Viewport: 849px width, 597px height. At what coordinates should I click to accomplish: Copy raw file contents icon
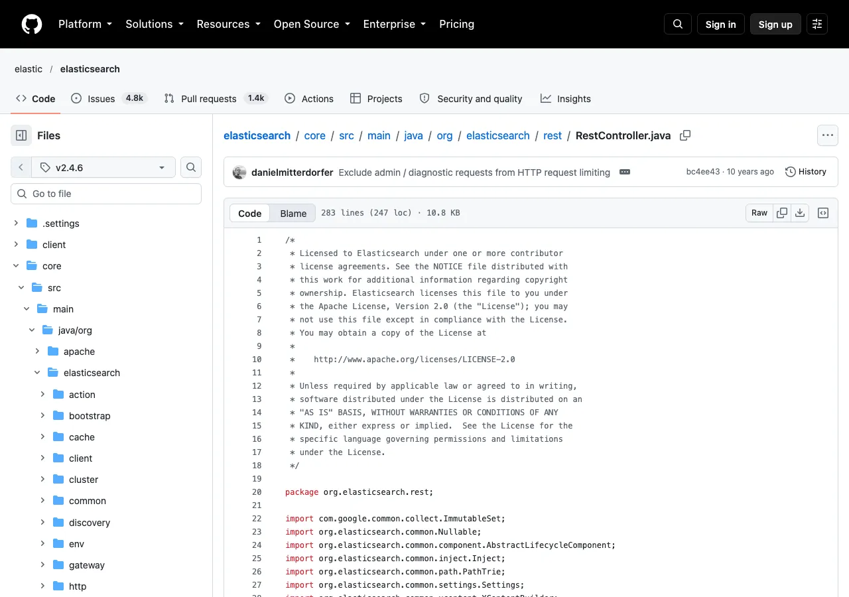point(782,213)
